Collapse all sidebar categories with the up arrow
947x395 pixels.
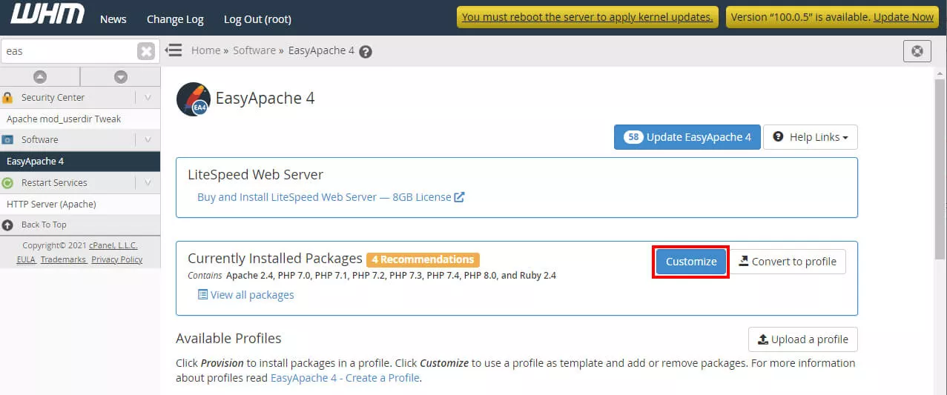tap(40, 77)
